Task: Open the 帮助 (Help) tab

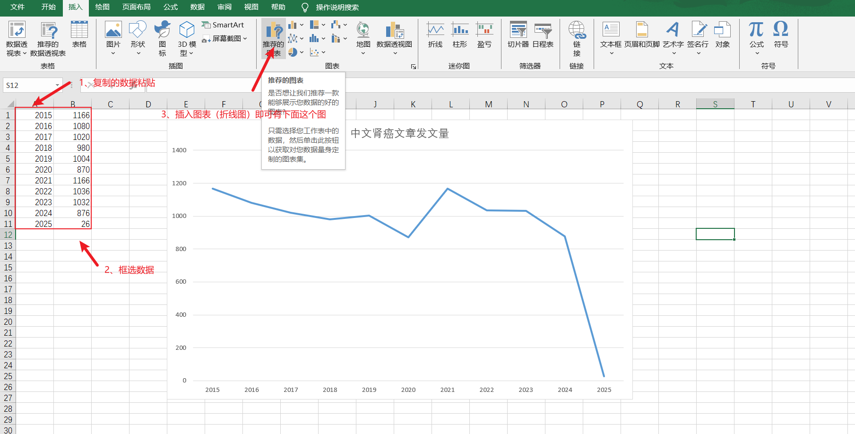Action: coord(278,7)
